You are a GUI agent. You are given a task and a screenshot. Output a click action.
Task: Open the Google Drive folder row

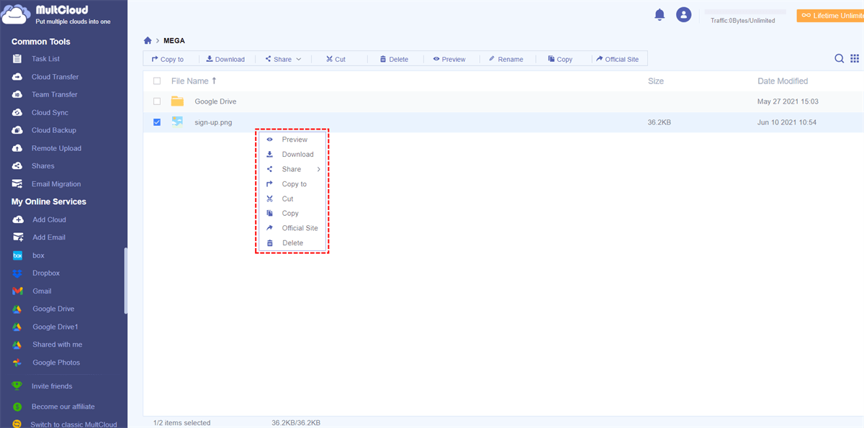[503, 101]
